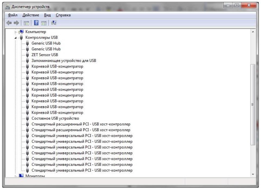Expand the Мониторы tree node
Viewport: 261px width, 191px height.
click(15, 176)
